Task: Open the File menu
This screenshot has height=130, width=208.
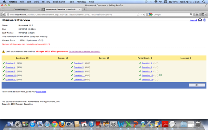Action: click(22, 2)
